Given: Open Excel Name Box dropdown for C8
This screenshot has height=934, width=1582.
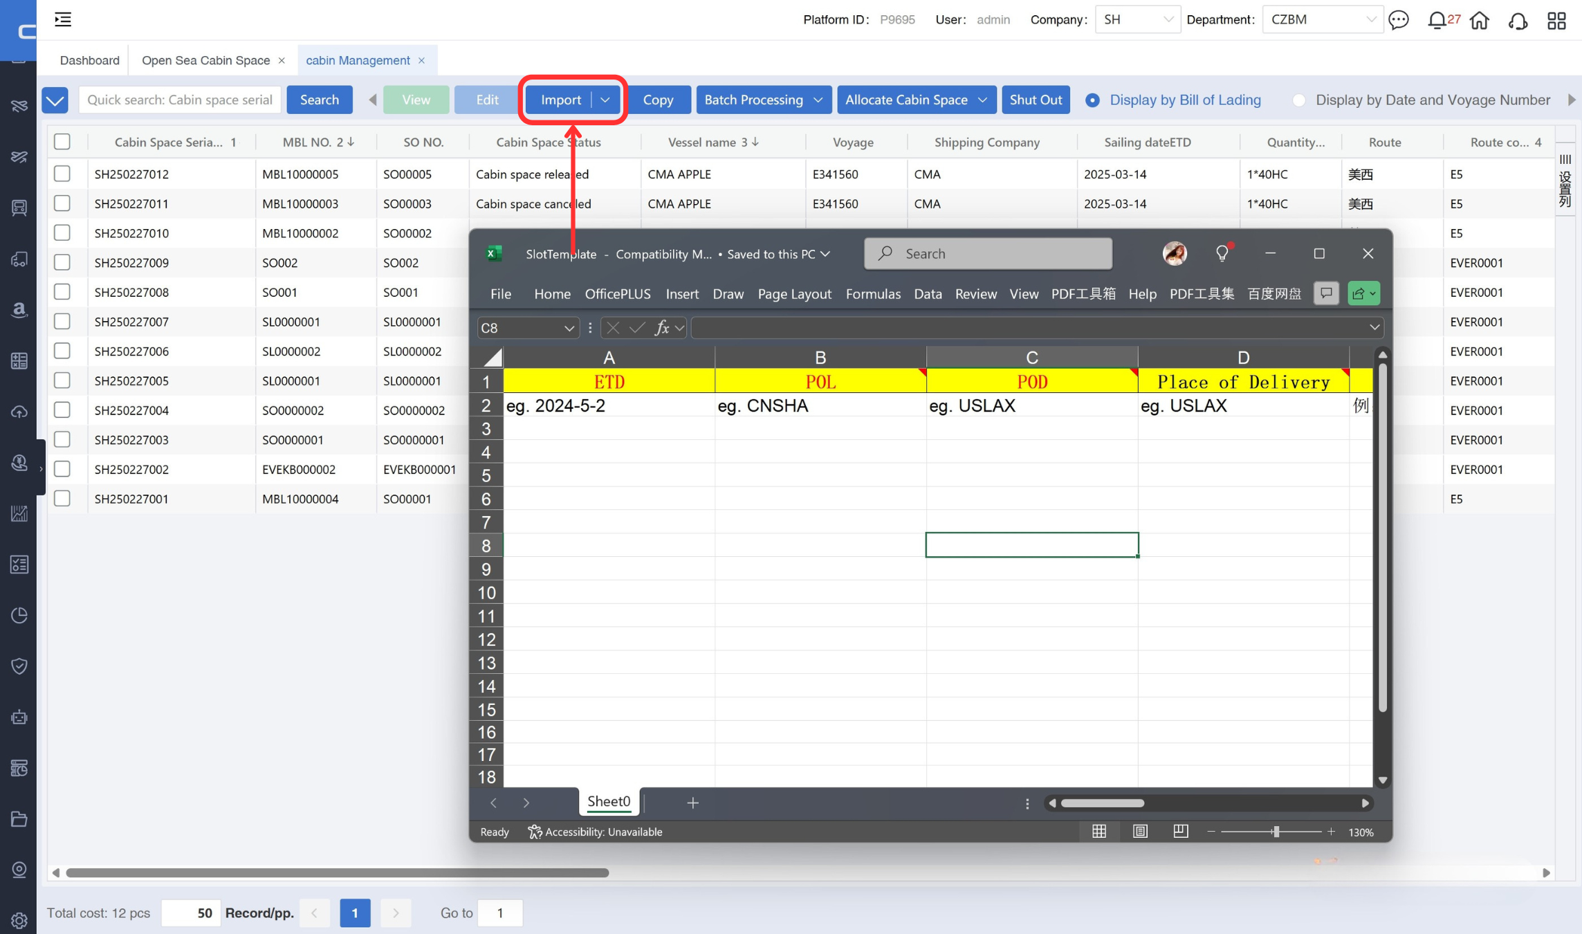Looking at the screenshot, I should click(x=569, y=328).
